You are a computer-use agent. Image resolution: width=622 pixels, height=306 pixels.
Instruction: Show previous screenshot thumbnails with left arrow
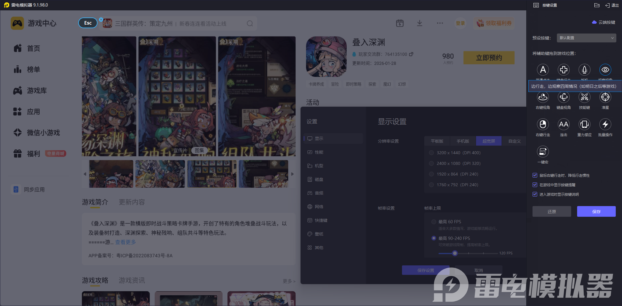coord(85,174)
